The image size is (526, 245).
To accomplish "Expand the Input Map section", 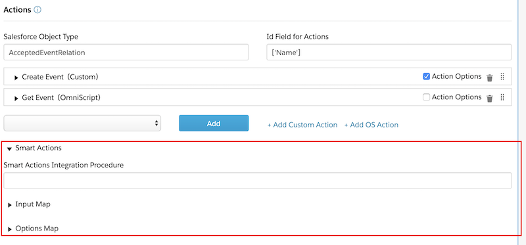I will [x=10, y=205].
